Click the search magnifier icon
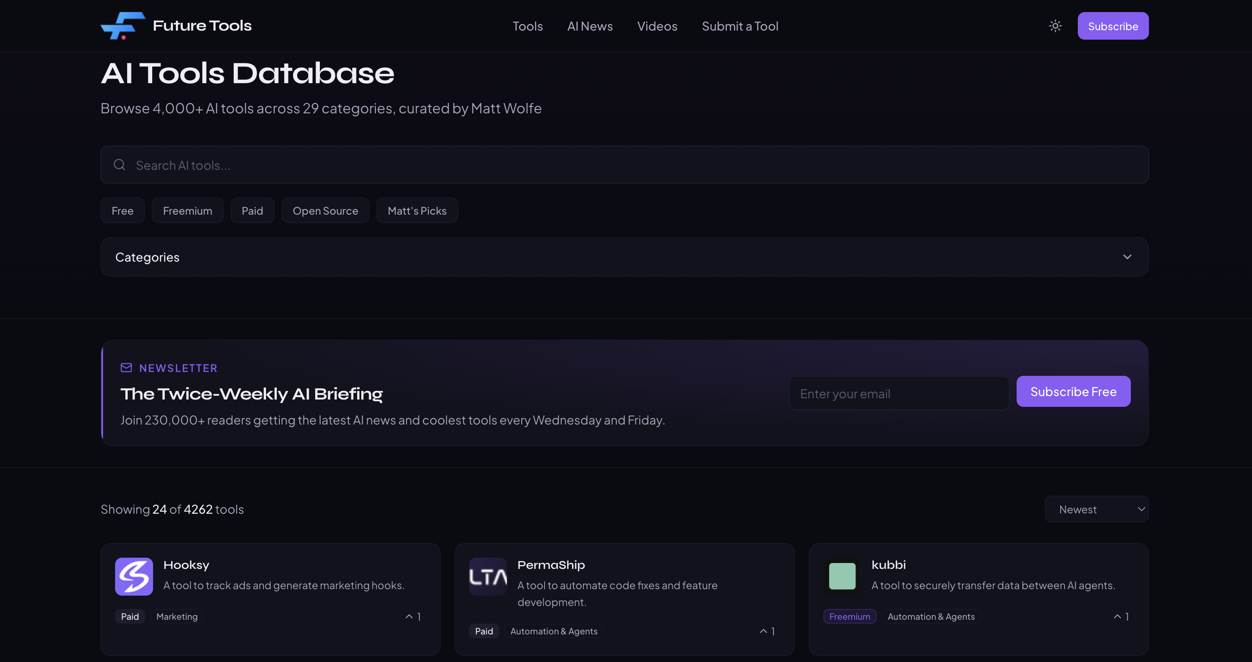1252x662 pixels. (x=119, y=165)
